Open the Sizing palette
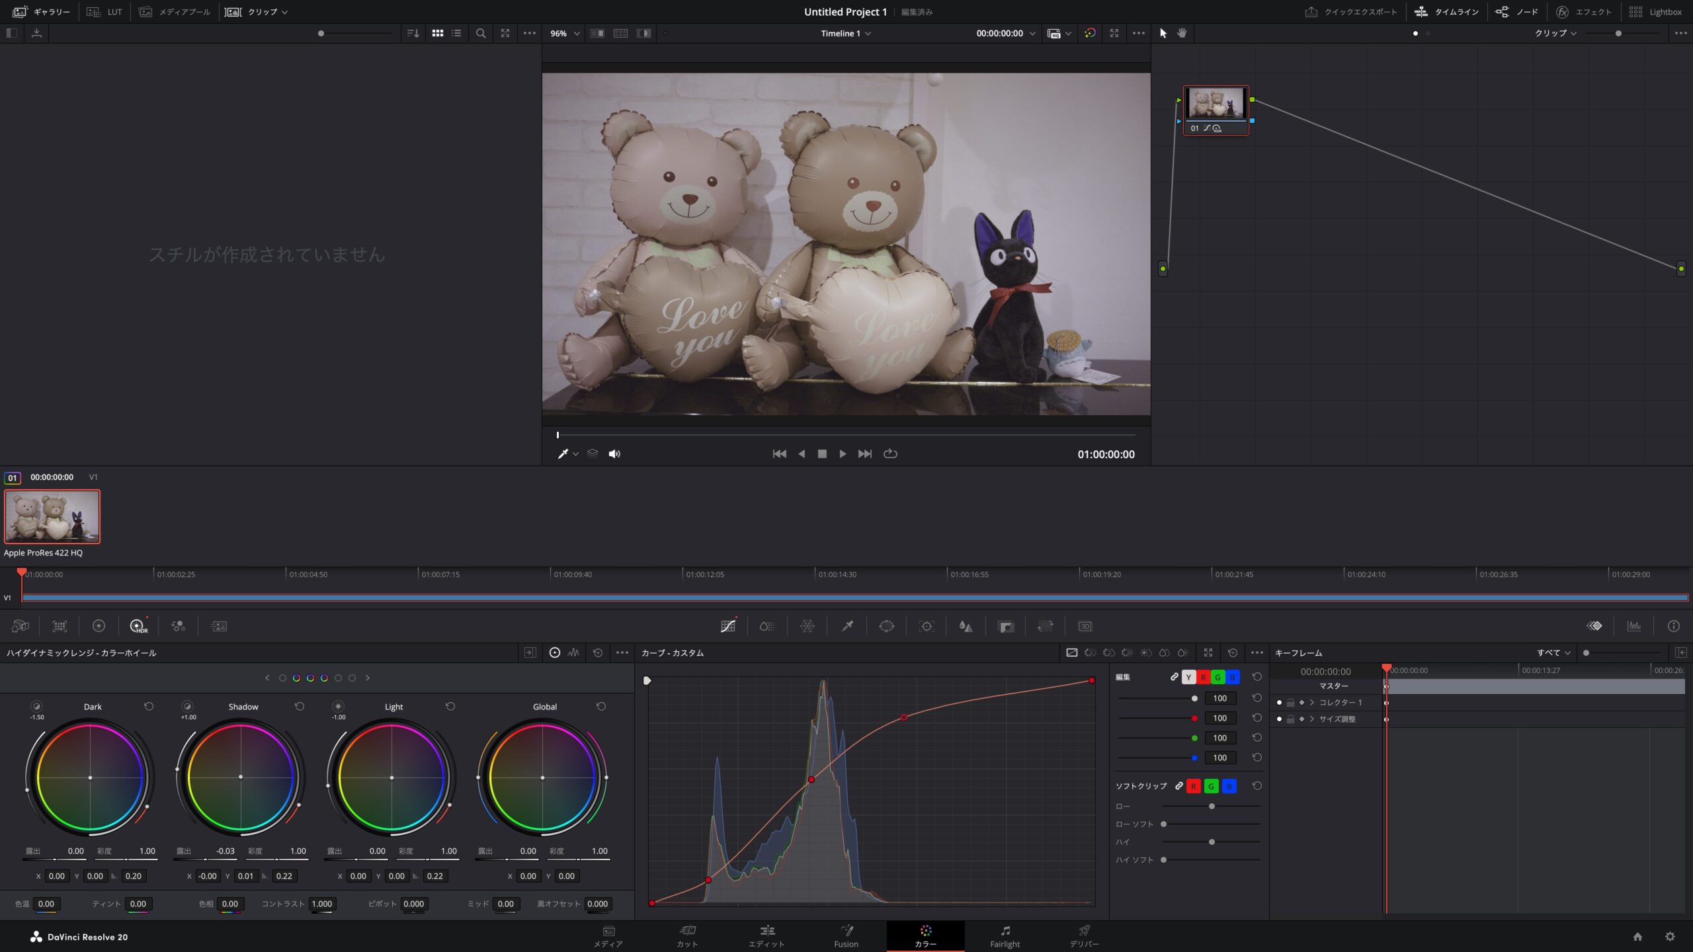Screen dimensions: 1693x952 [1046, 626]
